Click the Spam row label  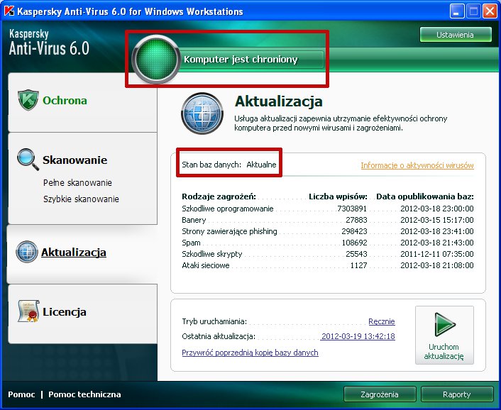pos(191,243)
